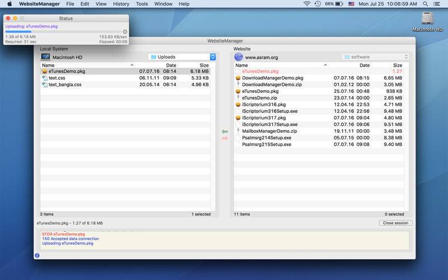
Task: Click the log line Uploading eTunesDemo.pkg
Action: click(x=68, y=244)
